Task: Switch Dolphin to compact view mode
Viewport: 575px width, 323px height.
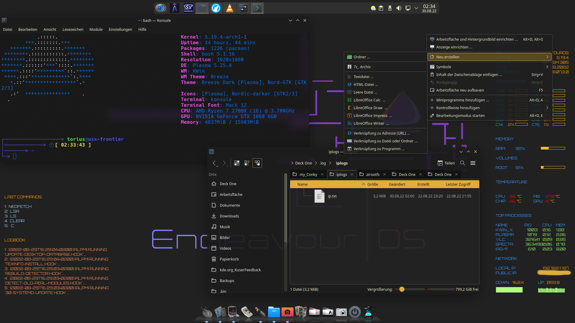Action: click(247, 163)
